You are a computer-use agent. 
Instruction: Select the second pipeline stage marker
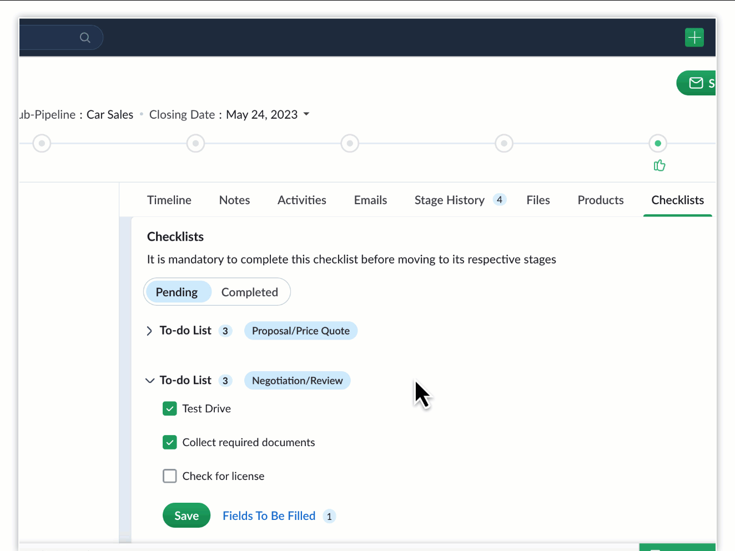coord(195,143)
